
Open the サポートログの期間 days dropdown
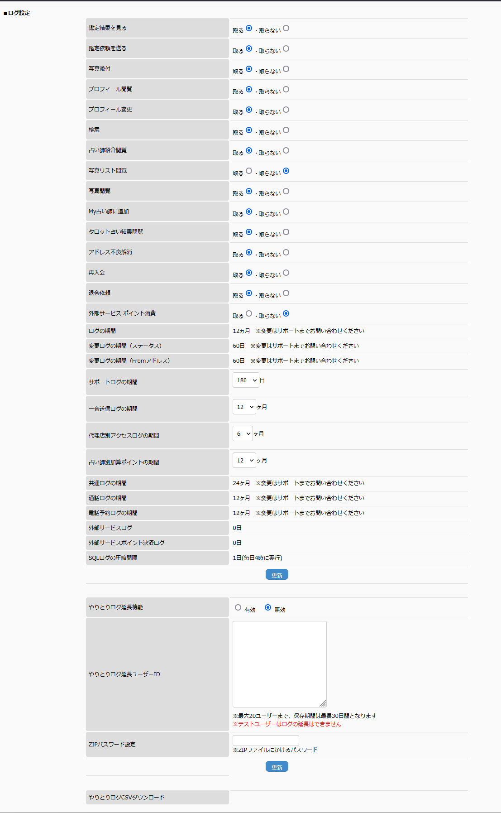(246, 380)
